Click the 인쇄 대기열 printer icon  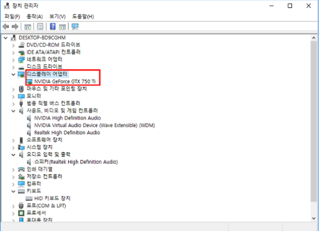pyautogui.click(x=21, y=169)
